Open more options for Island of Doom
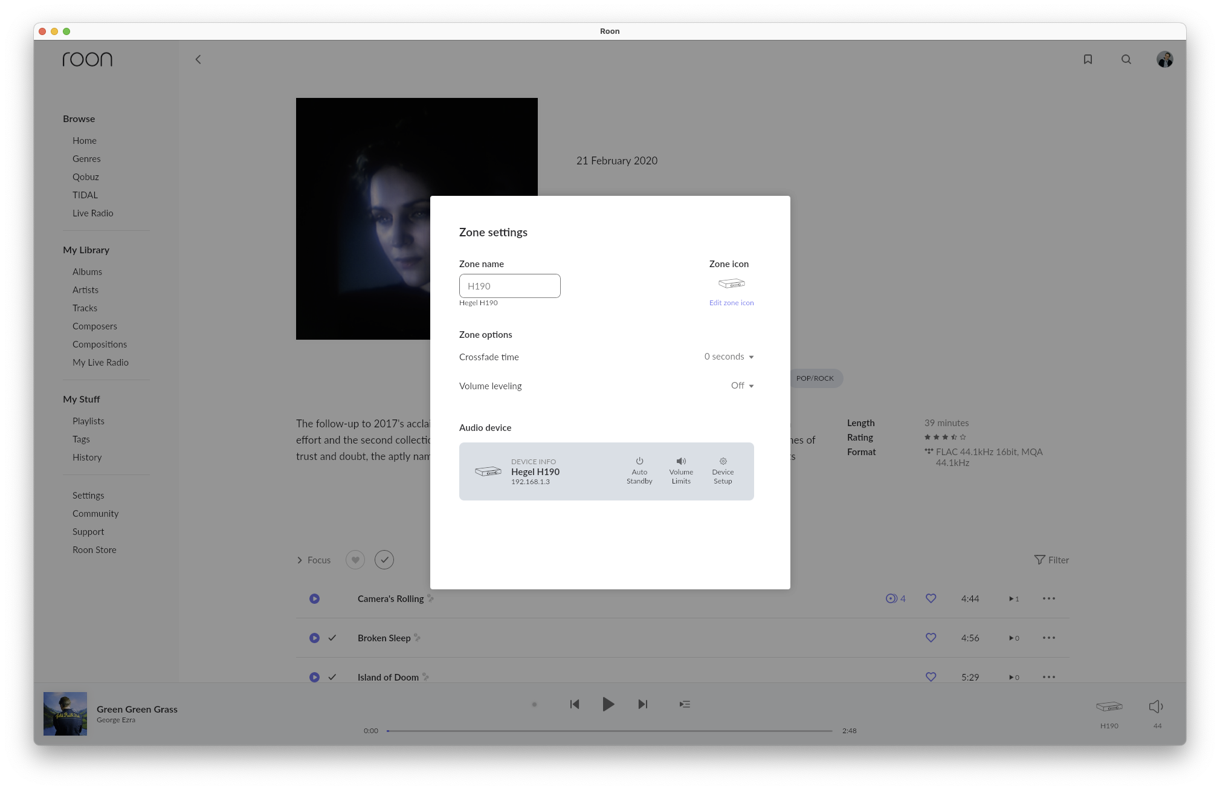The height and width of the screenshot is (790, 1220). [x=1049, y=677]
